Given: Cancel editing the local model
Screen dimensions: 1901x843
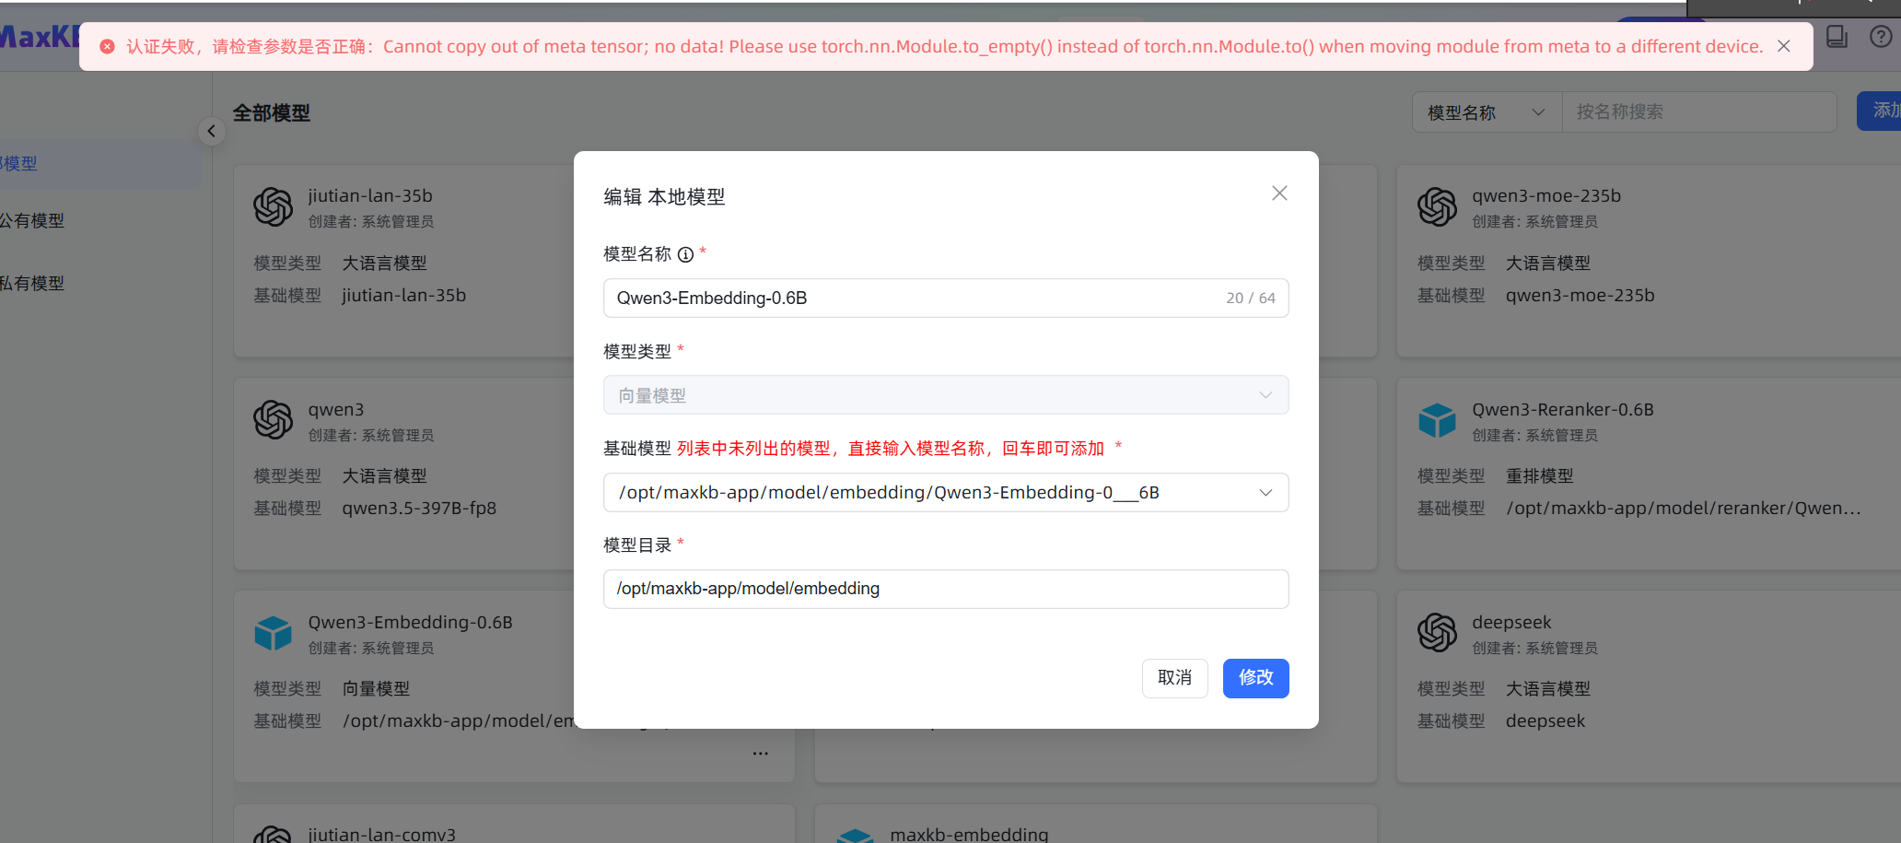Looking at the screenshot, I should click(x=1174, y=678).
